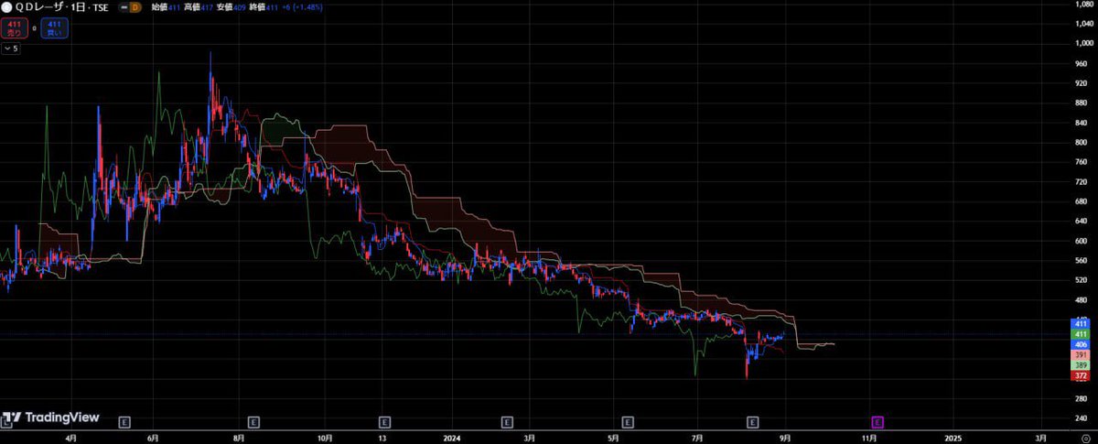Click the 640 price axis label
Screen dimensions: 1098x444
1082,221
